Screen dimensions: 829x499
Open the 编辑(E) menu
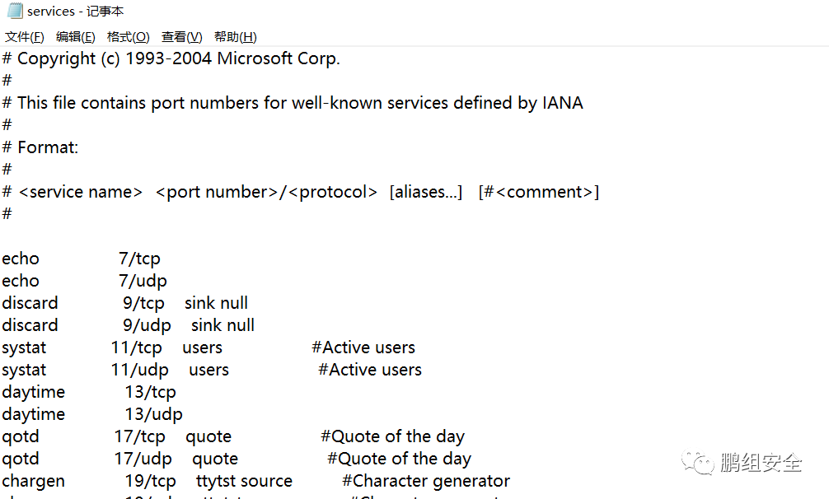[x=75, y=37]
